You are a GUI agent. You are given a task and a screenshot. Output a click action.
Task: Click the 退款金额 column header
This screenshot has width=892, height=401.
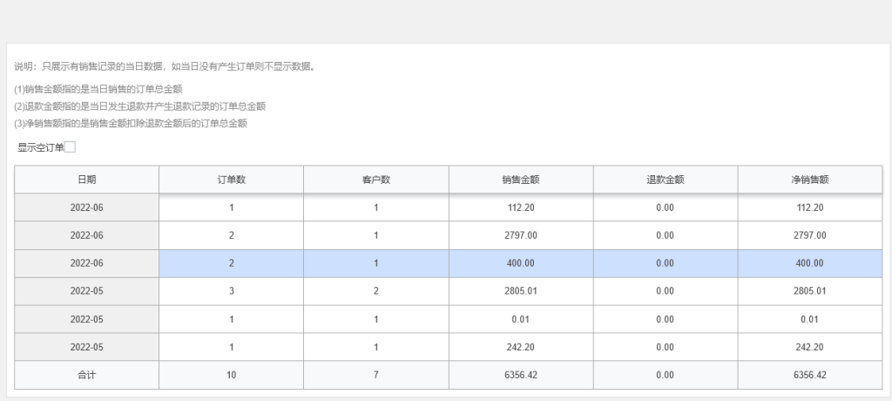pos(665,180)
